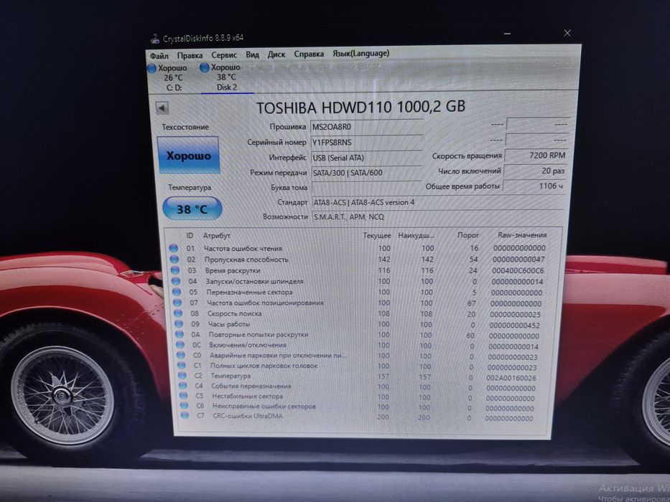Open the Файл menu
This screenshot has width=670, height=502.
click(x=159, y=56)
